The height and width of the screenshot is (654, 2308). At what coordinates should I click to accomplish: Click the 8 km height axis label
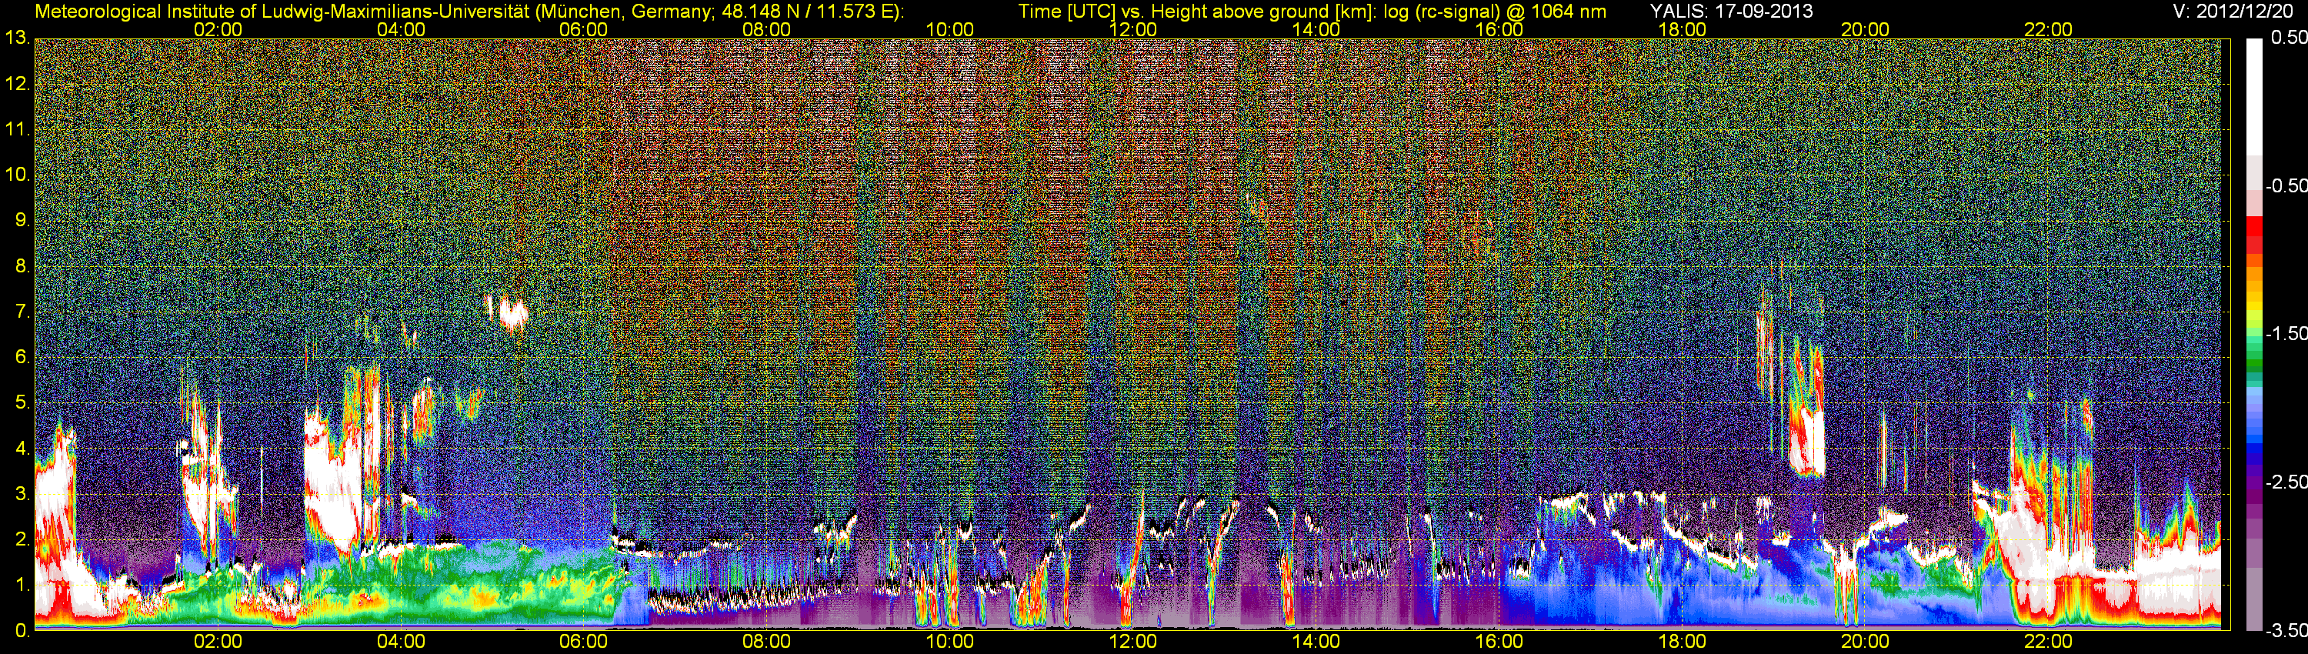click(x=22, y=266)
